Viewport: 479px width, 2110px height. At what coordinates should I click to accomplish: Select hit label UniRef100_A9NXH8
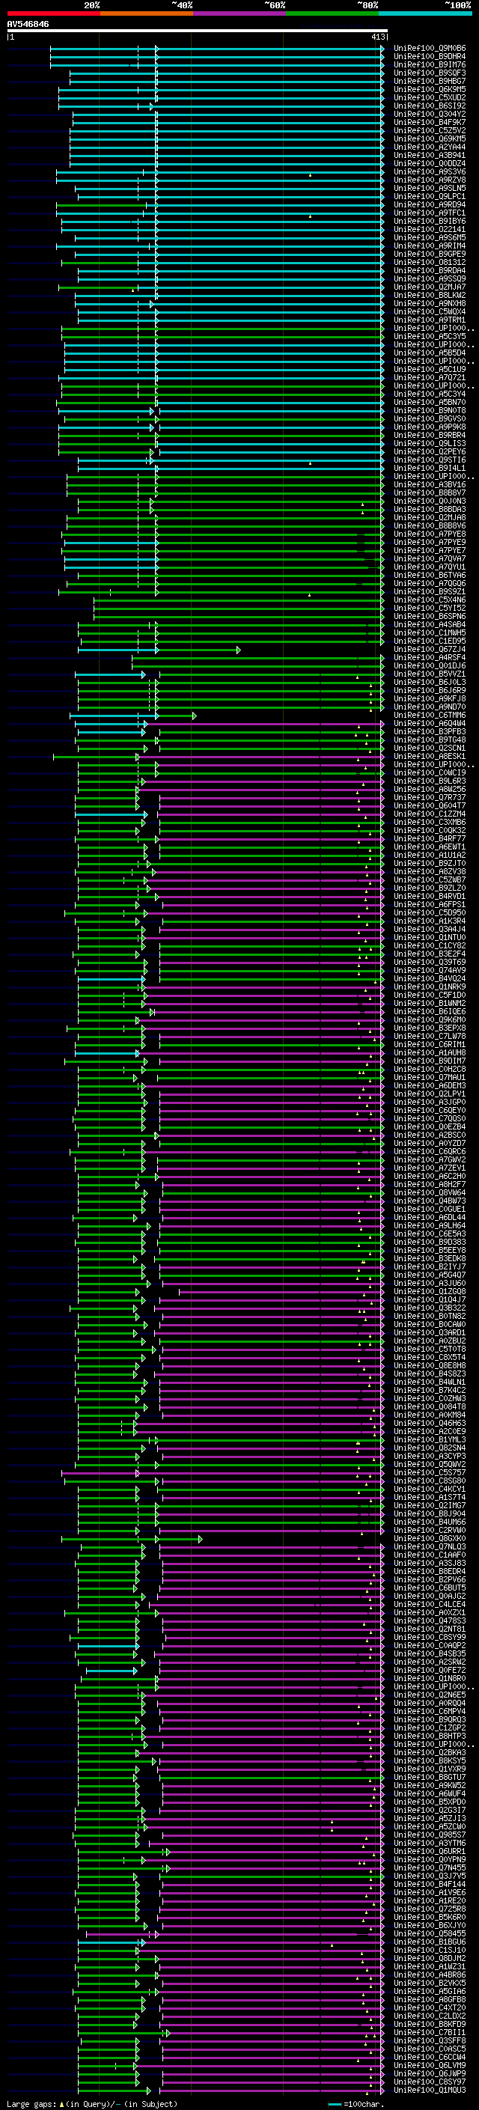click(430, 304)
